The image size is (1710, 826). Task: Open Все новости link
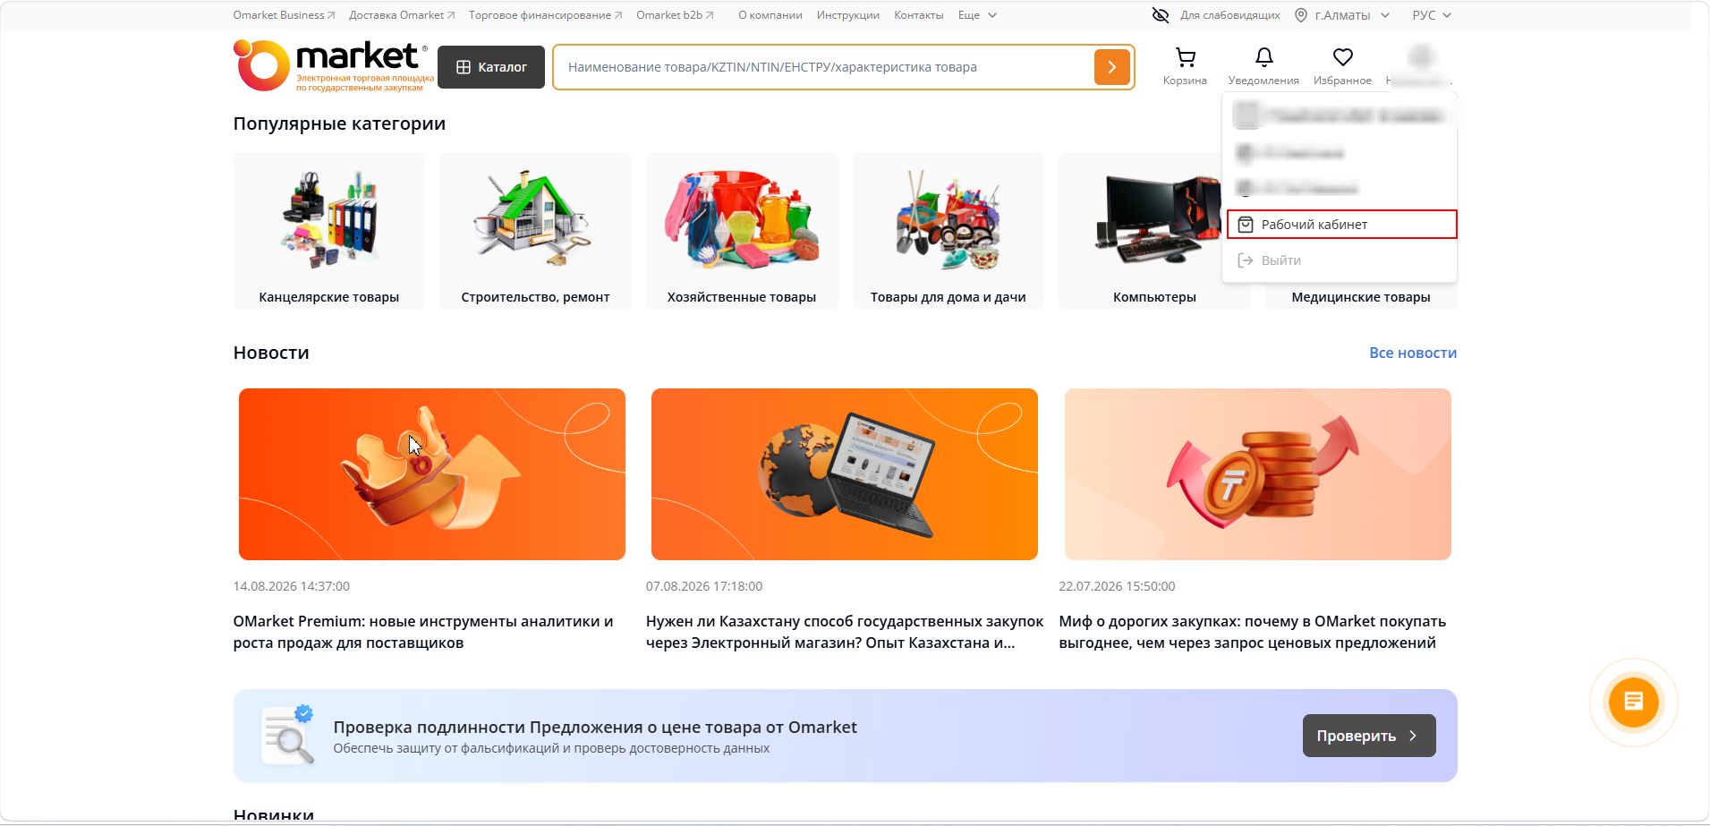point(1413,353)
